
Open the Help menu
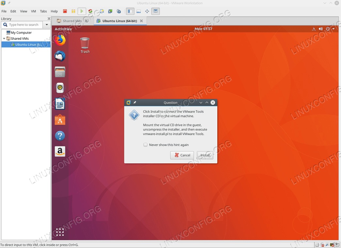(x=54, y=11)
